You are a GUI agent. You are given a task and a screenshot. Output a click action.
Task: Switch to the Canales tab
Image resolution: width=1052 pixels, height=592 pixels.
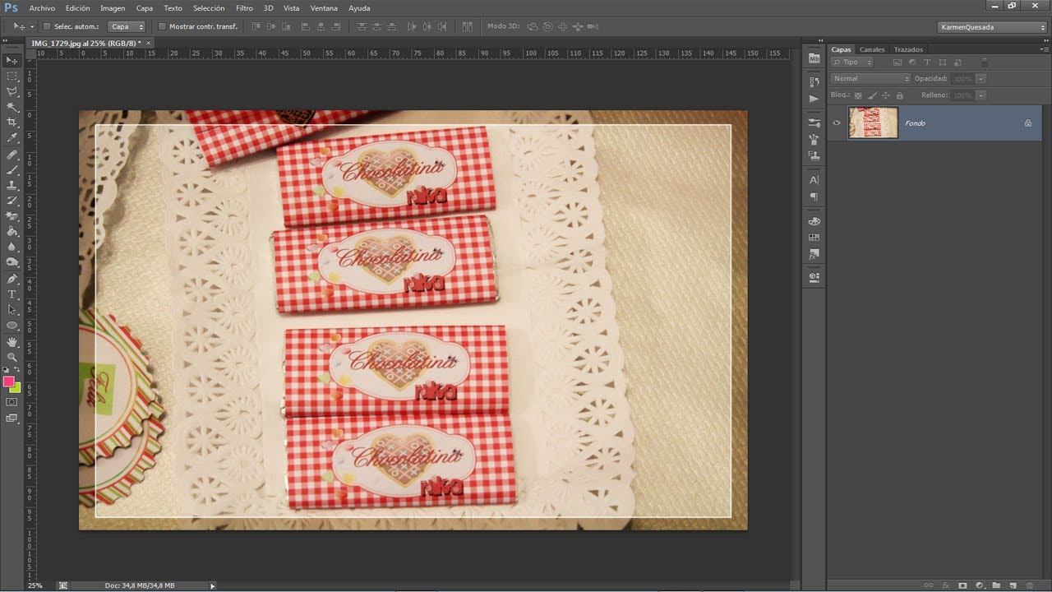(872, 49)
